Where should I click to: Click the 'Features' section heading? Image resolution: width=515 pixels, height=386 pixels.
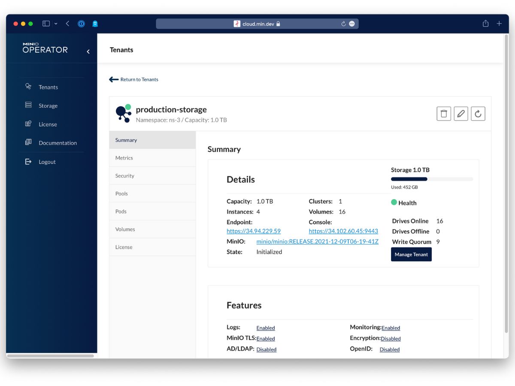(244, 305)
